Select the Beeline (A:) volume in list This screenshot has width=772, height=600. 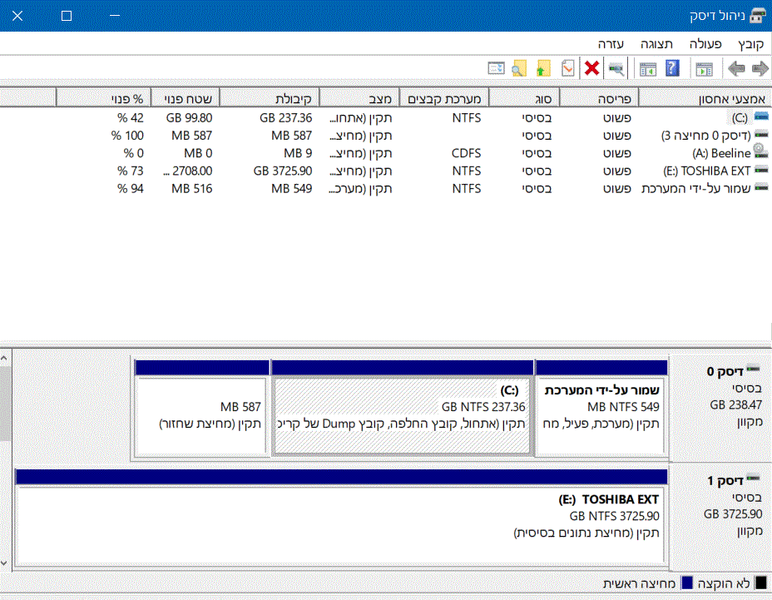(x=721, y=153)
